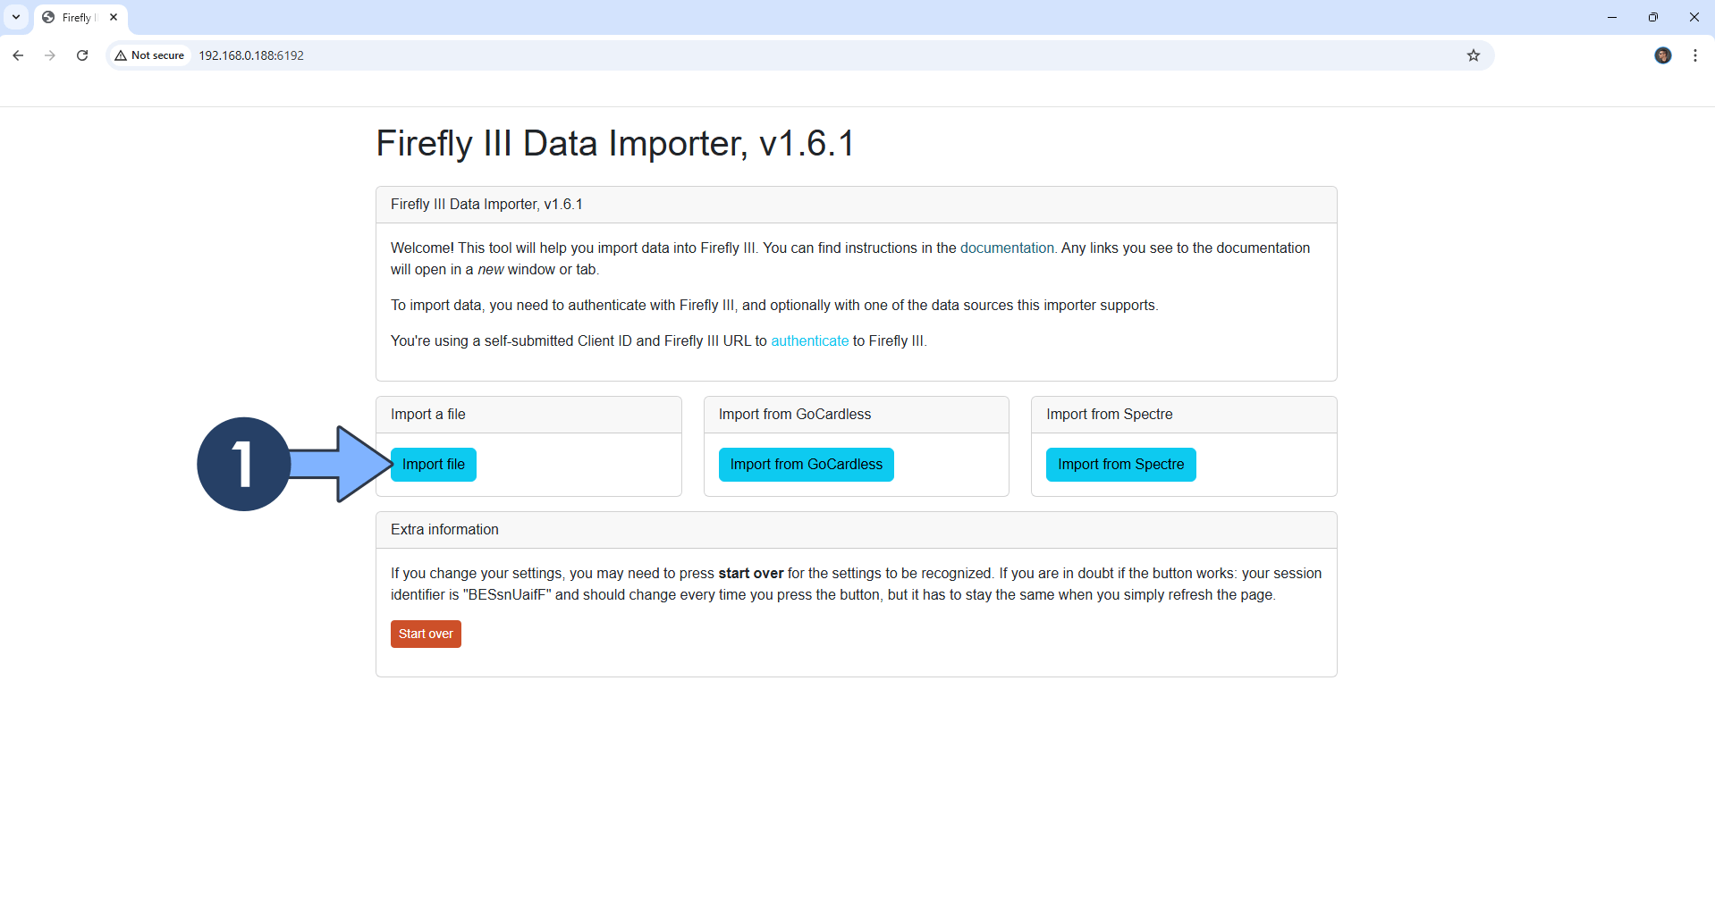Open the documentation link
1715x916 pixels.
1007,248
